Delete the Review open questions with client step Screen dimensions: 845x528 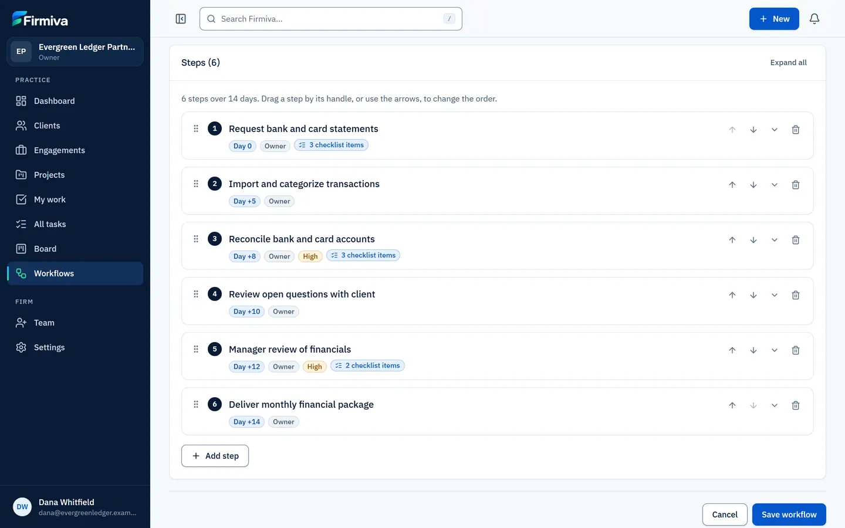[796, 295]
